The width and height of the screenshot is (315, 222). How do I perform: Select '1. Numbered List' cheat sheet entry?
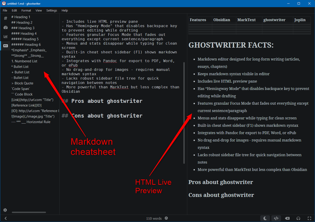(x=24, y=61)
